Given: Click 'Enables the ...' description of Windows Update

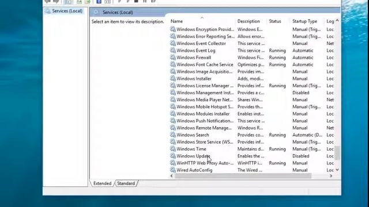Looking at the screenshot, I should [x=251, y=156].
